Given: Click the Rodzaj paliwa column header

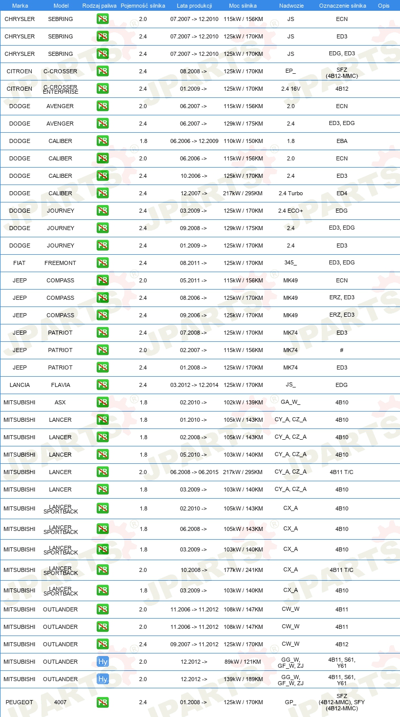Looking at the screenshot, I should (99, 5).
